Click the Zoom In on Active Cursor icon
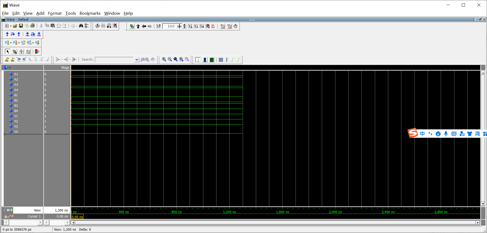This screenshot has width=487, height=233. point(181,60)
